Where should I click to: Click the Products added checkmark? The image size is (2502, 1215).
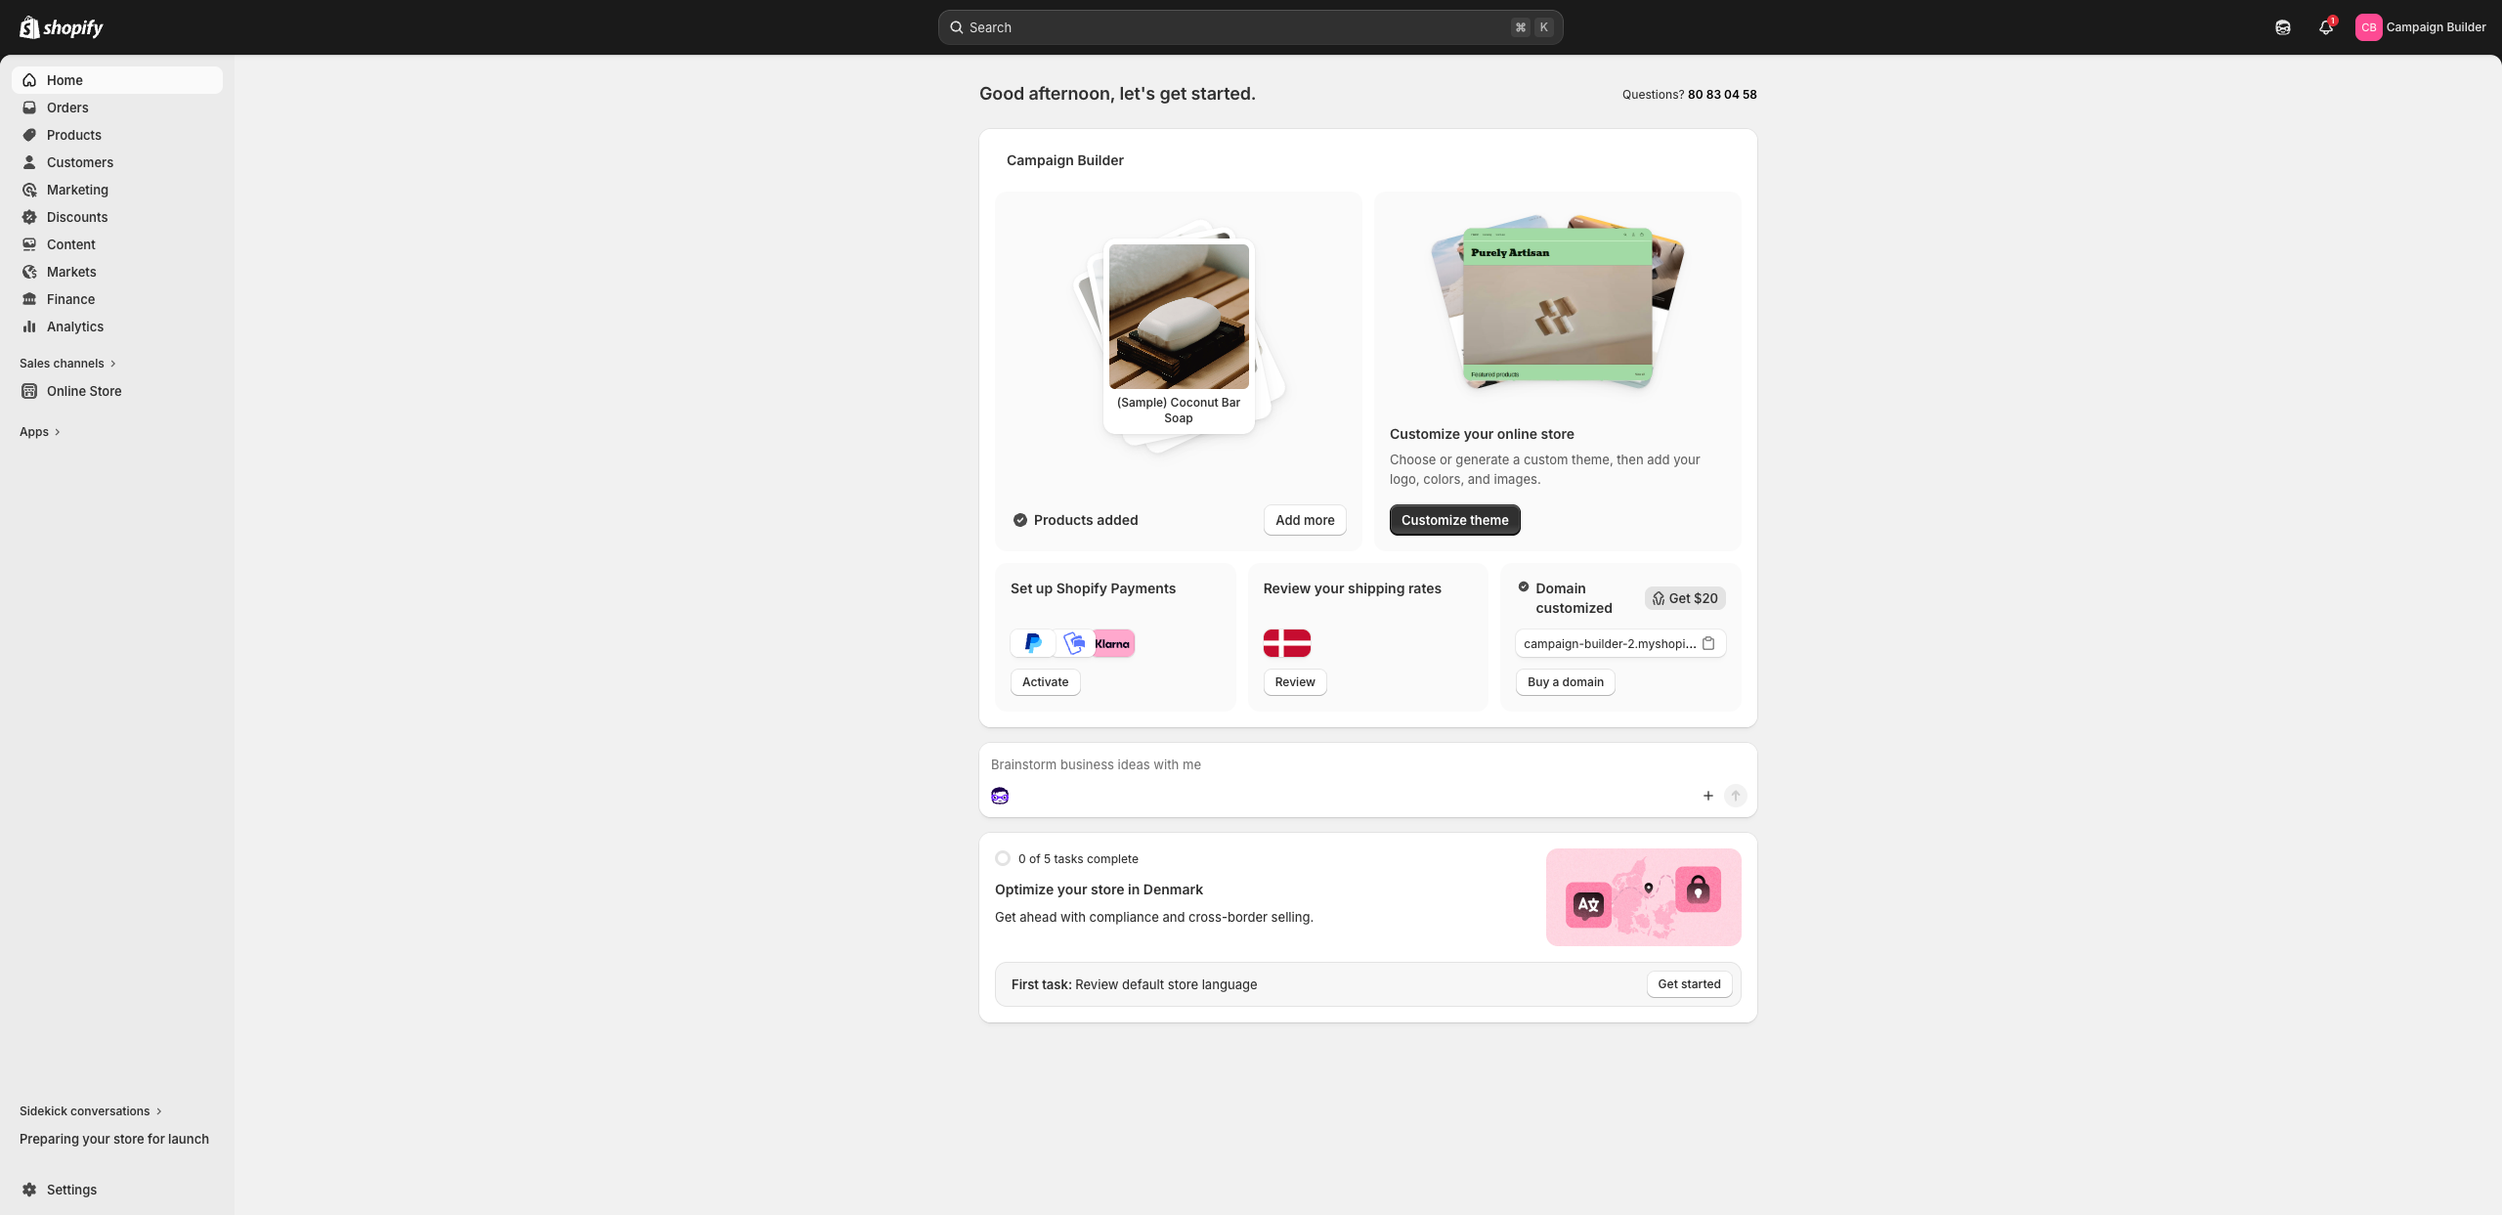point(1019,520)
